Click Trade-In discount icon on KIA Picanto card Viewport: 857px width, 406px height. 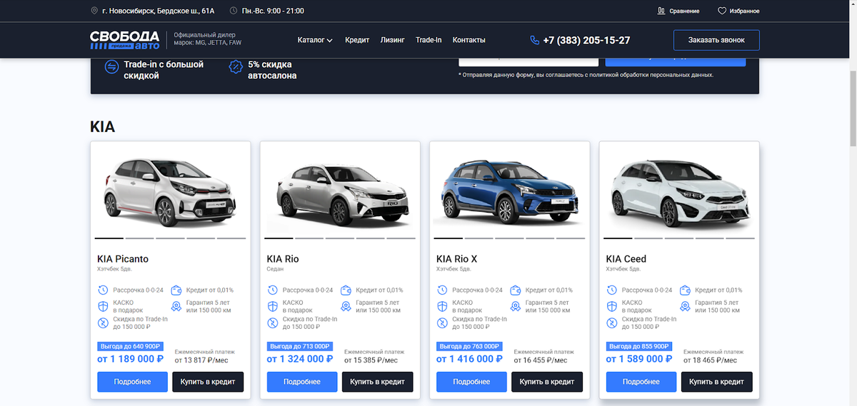(x=103, y=323)
